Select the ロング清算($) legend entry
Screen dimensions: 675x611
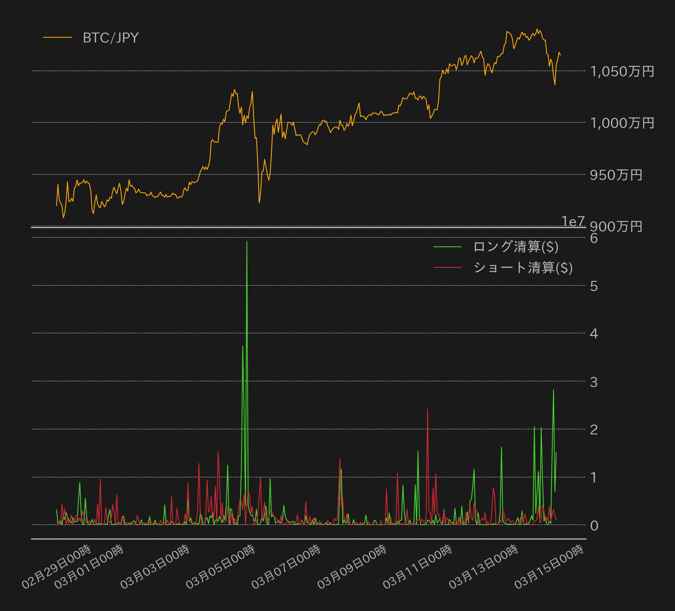[516, 247]
